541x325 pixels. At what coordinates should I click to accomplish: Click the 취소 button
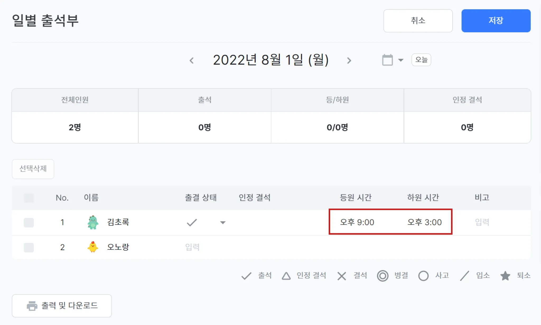coord(418,21)
